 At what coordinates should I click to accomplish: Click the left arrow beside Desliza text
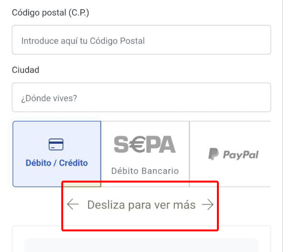[73, 204]
